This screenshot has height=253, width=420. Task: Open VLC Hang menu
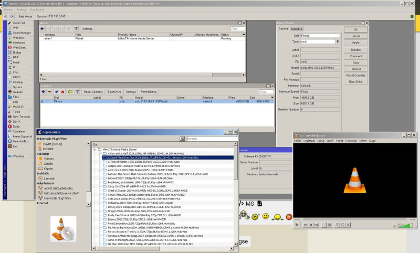[x=321, y=141]
